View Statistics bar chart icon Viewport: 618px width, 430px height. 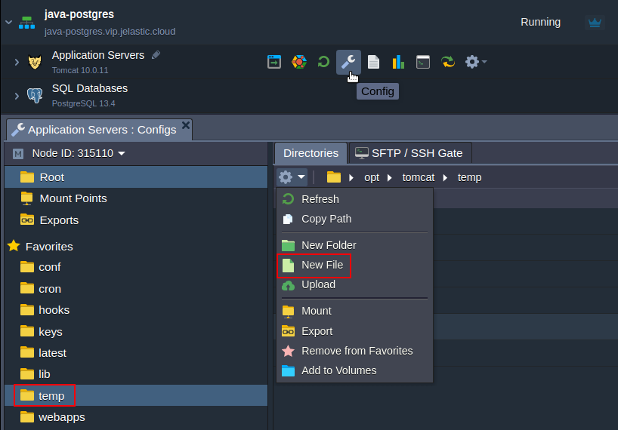coord(398,62)
